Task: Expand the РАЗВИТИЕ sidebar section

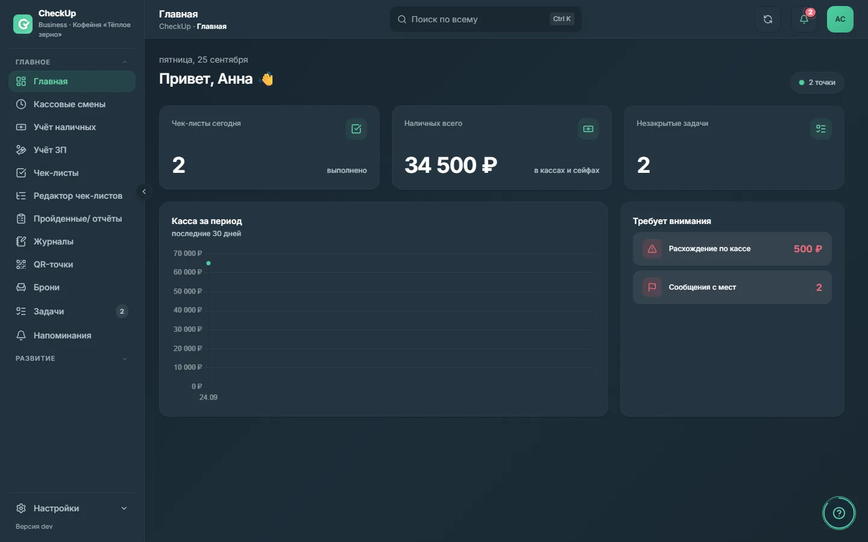Action: tap(125, 358)
